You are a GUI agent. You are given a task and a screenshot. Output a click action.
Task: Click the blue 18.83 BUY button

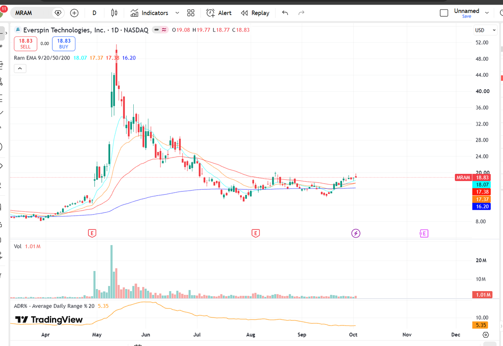pyautogui.click(x=64, y=44)
